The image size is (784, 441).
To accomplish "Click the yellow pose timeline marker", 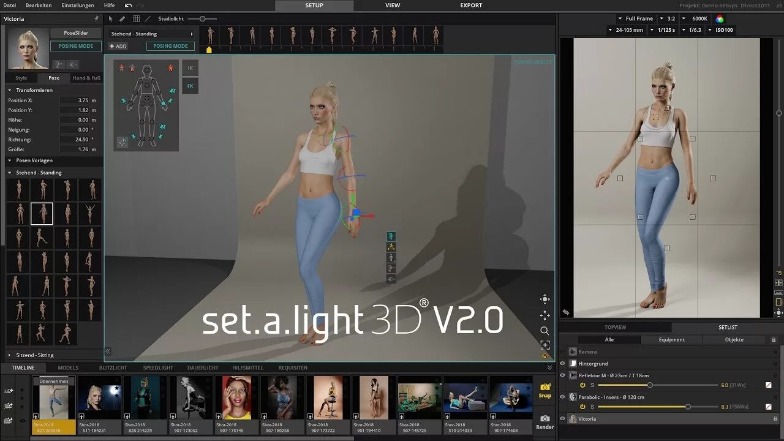I will click(x=209, y=50).
